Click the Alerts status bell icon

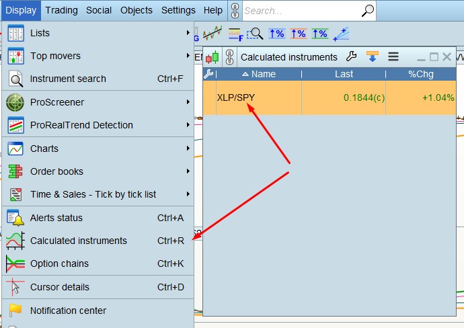(x=15, y=218)
